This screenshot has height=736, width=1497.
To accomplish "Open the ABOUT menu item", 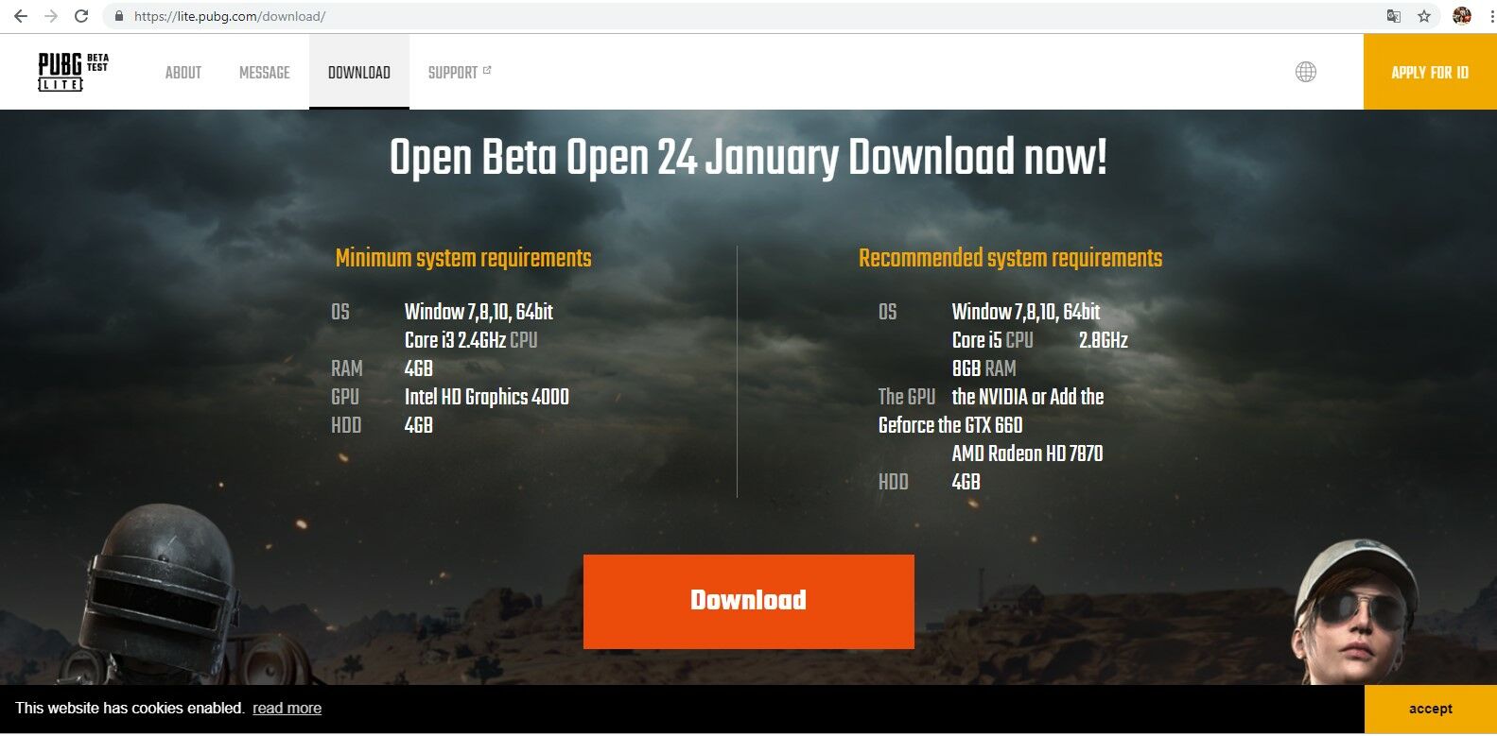I will [x=183, y=73].
